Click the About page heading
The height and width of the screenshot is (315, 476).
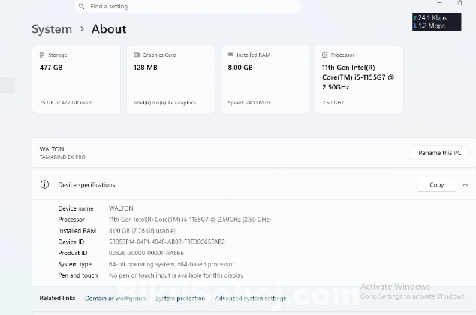(x=109, y=29)
